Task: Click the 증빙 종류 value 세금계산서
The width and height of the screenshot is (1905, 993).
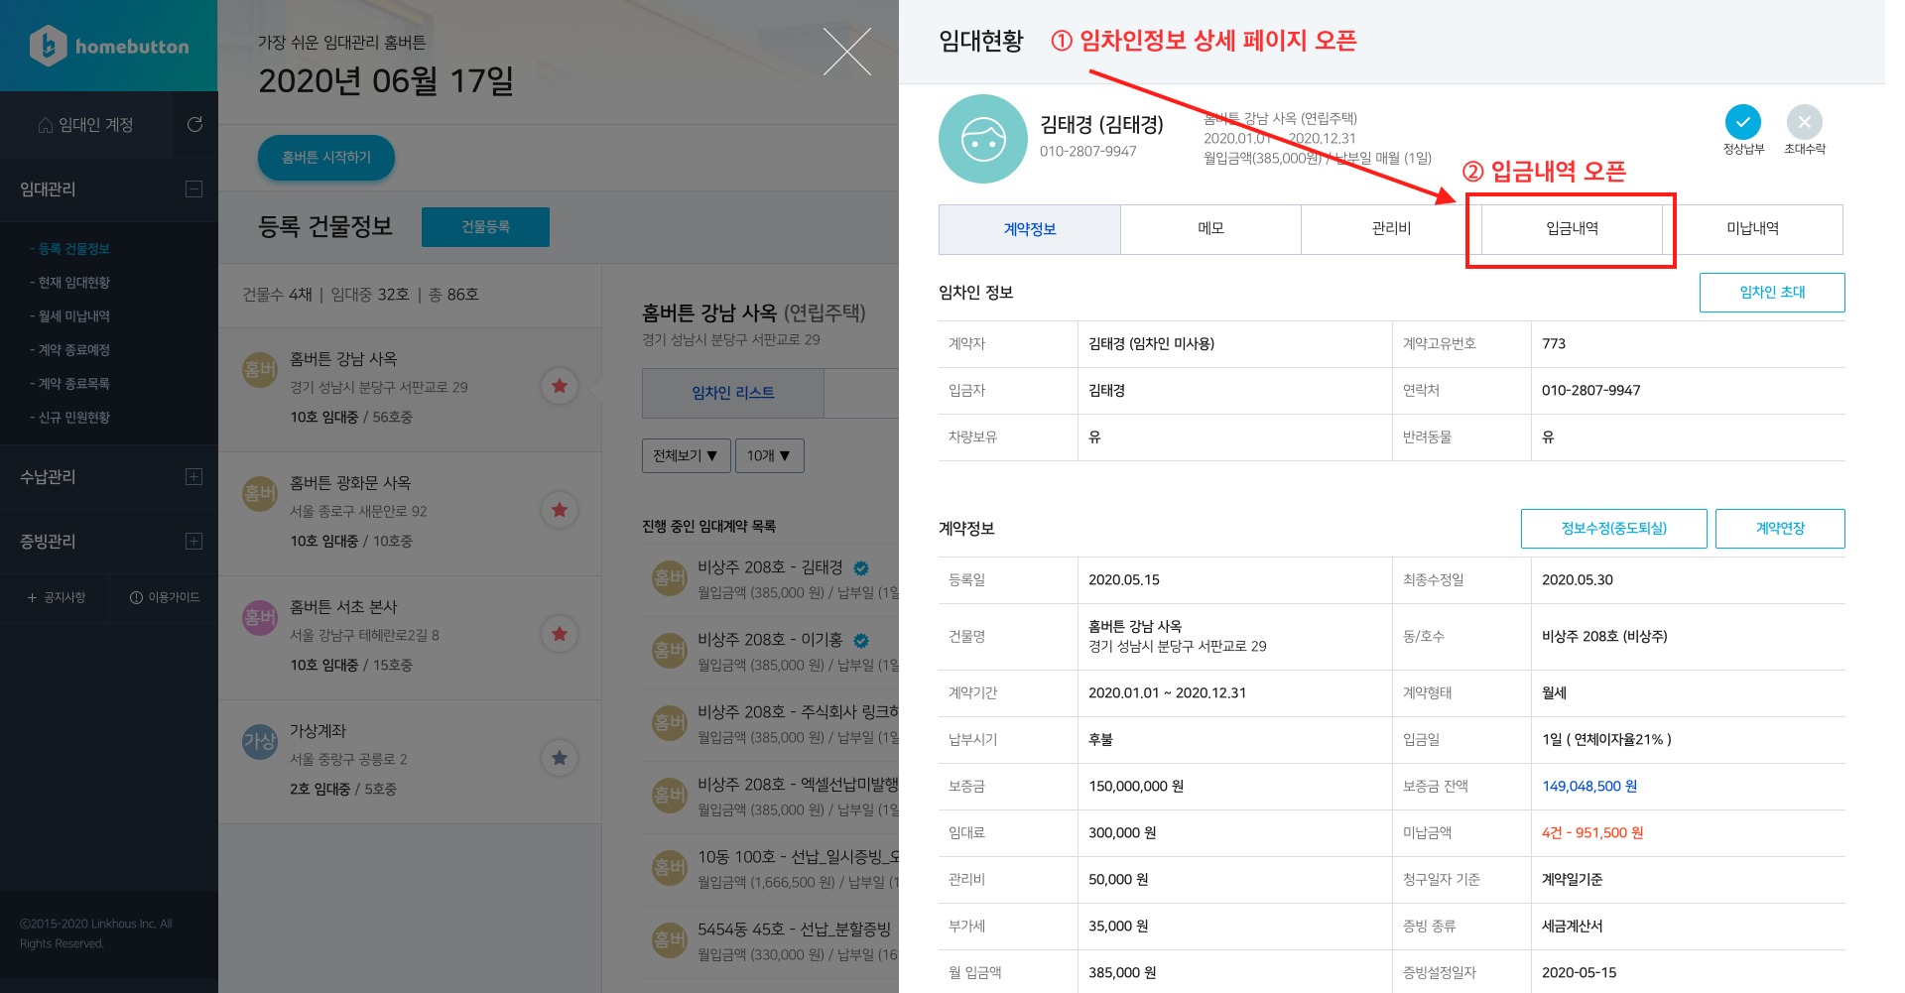Action: pos(1573,927)
